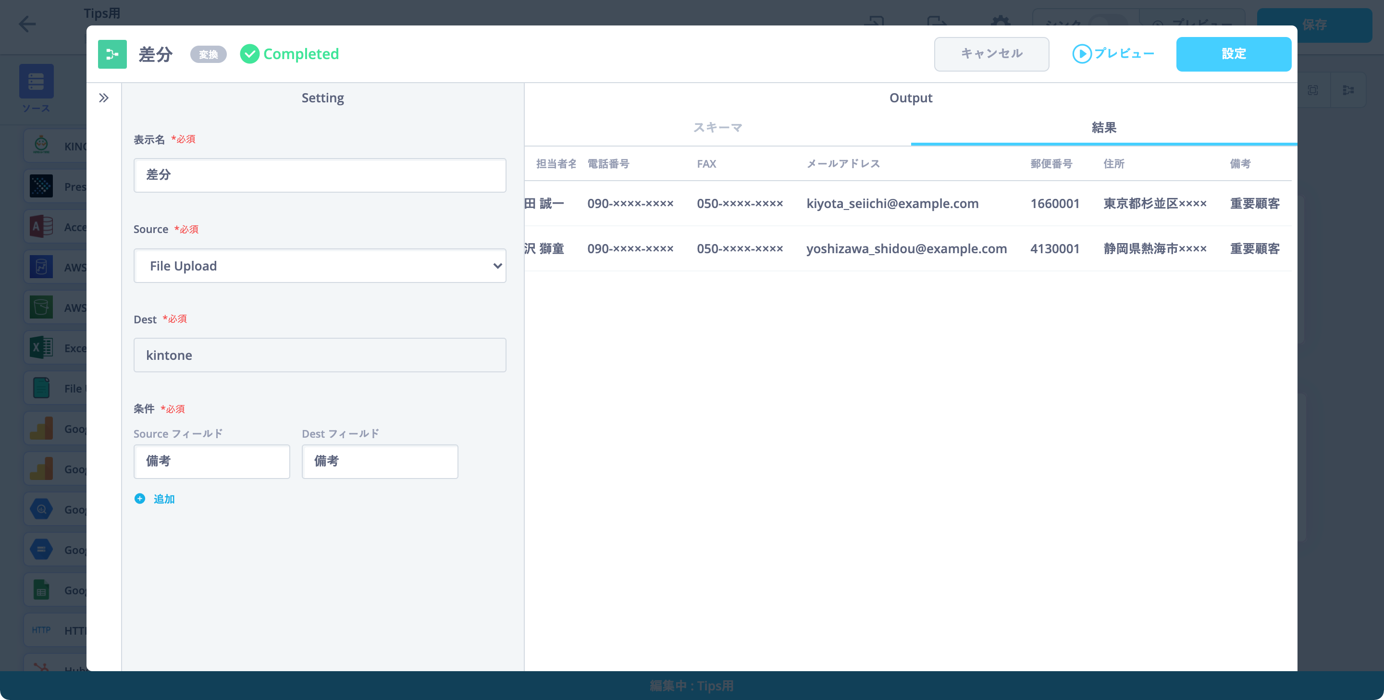Select the Access database icon
The height and width of the screenshot is (700, 1384).
(41, 226)
